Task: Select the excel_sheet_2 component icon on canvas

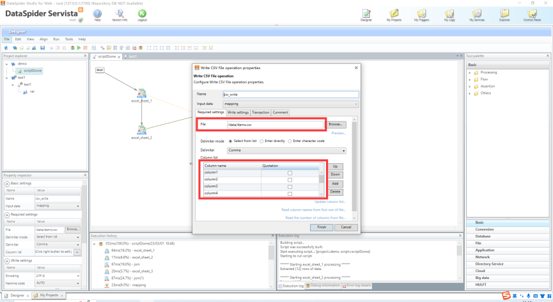Action: click(142, 130)
